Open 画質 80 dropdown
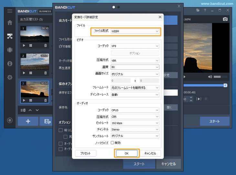Image resolution: width=236 pixels, height=175 pixels. 135,67
